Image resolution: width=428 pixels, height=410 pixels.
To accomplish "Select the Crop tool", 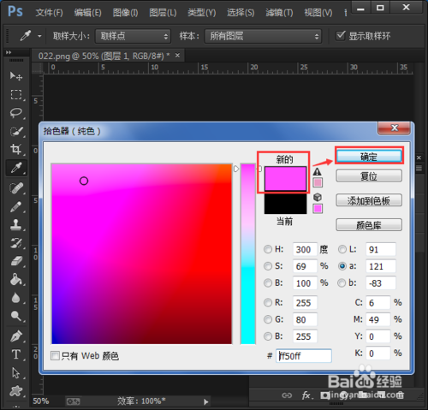I will click(x=16, y=149).
